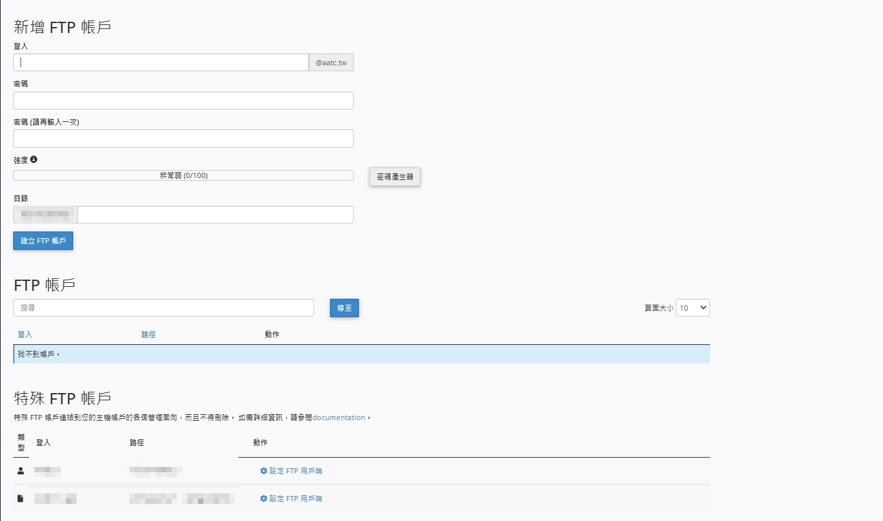Screen dimensions: 883x521
Task: Click the 密碼 password input field
Action: tap(183, 101)
